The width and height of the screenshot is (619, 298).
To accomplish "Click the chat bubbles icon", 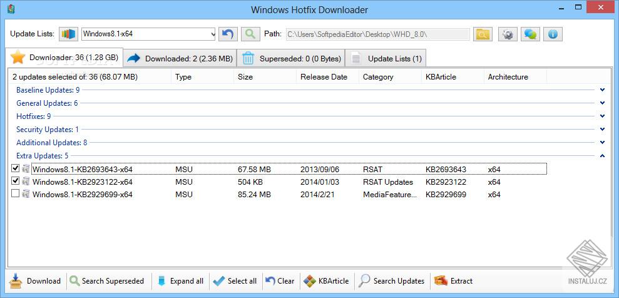I will [530, 34].
